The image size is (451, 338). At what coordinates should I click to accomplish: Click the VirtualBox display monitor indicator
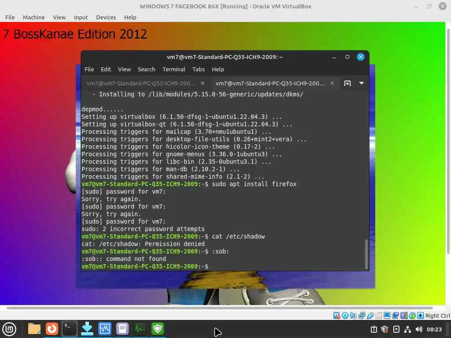click(x=387, y=316)
